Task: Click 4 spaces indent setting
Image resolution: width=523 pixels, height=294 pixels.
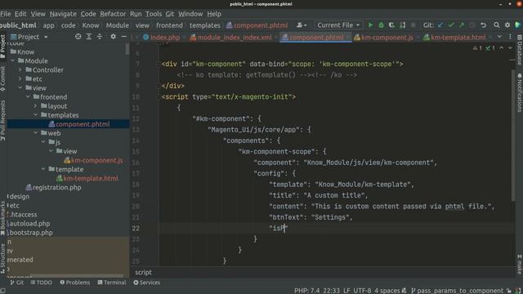Action: (x=387, y=291)
